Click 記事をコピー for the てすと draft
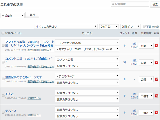 point(34,98)
